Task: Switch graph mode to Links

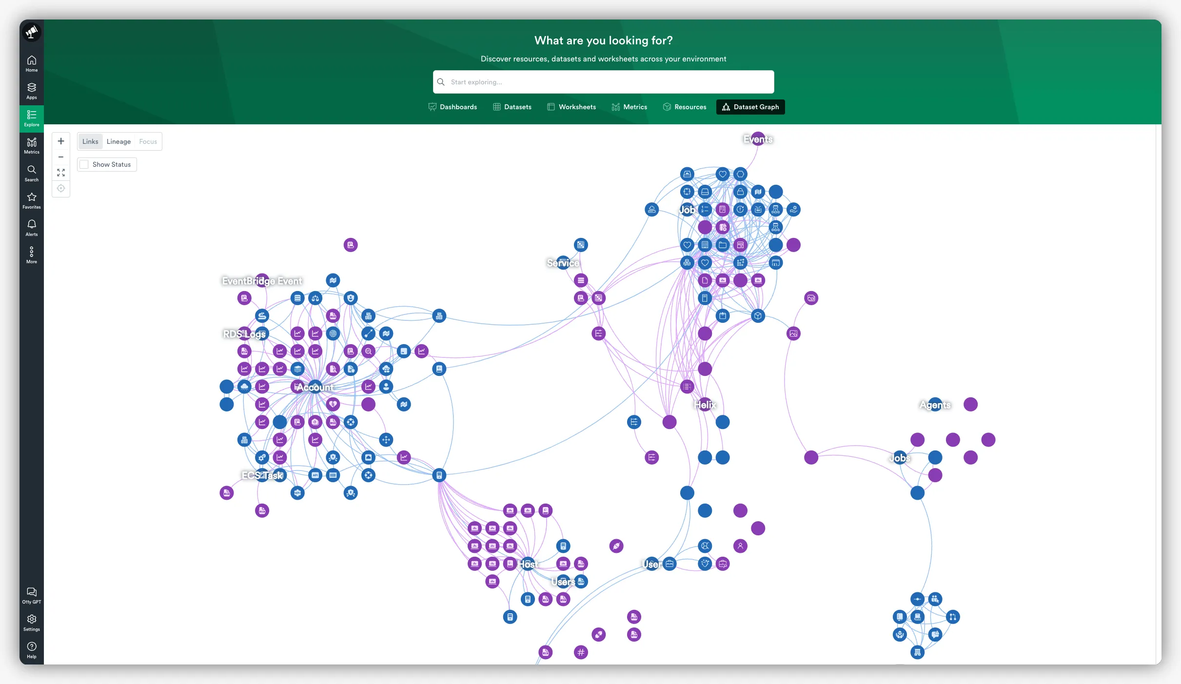Action: [x=90, y=141]
